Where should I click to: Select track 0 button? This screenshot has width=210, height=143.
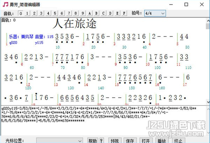coord(20,13)
